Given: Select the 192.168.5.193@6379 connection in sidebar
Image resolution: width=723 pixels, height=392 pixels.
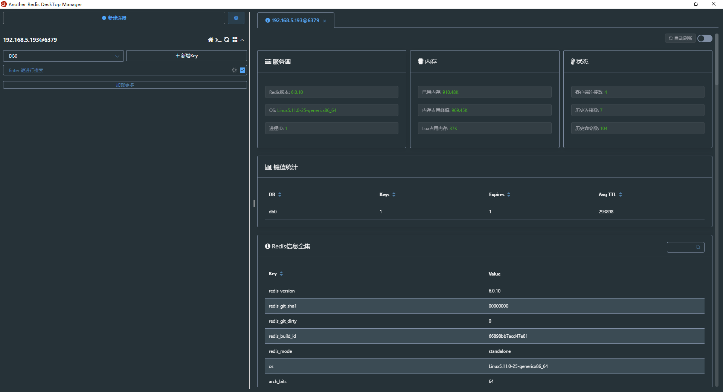Looking at the screenshot, I should pos(30,40).
